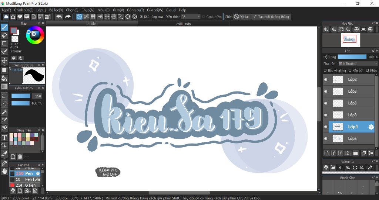Hide the Lớp4 layer
This screenshot has width=379, height=200.
326,127
